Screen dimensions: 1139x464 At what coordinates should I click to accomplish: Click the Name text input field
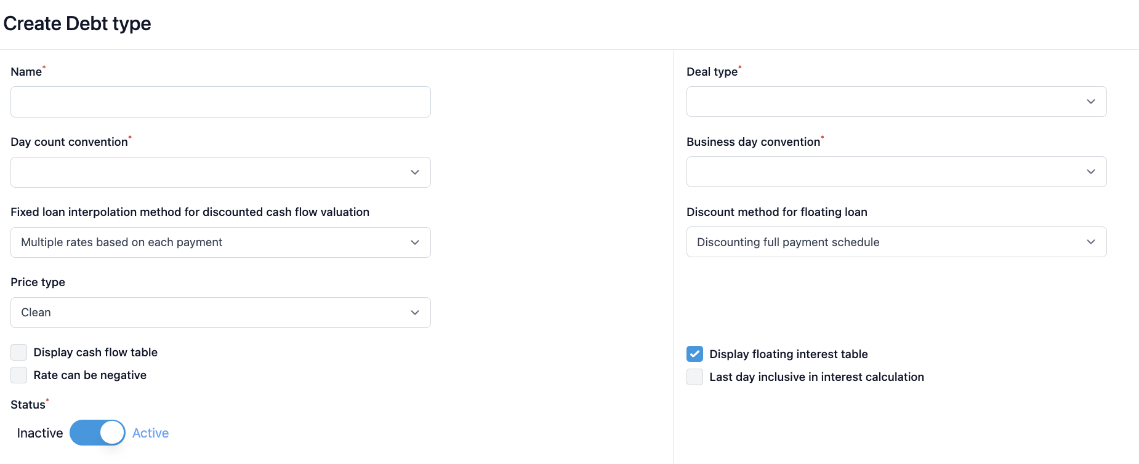220,102
